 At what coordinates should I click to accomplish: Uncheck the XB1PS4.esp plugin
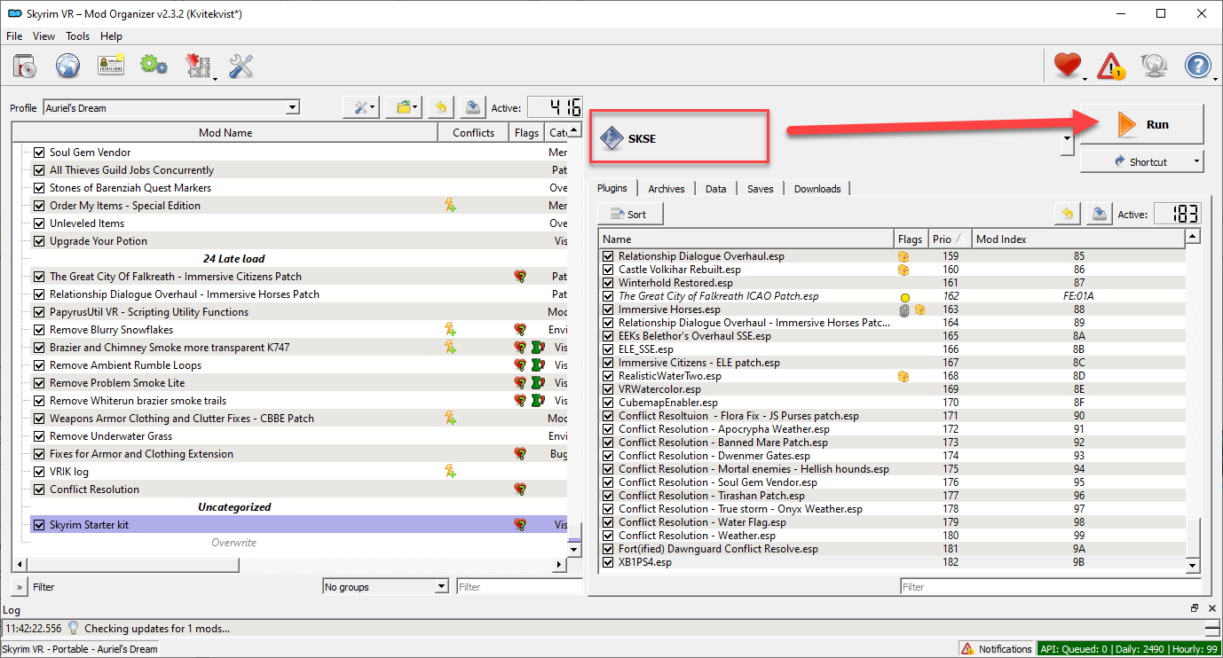point(608,562)
